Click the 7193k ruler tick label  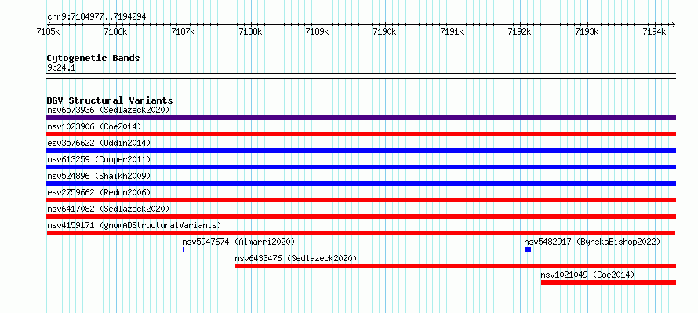tap(587, 31)
